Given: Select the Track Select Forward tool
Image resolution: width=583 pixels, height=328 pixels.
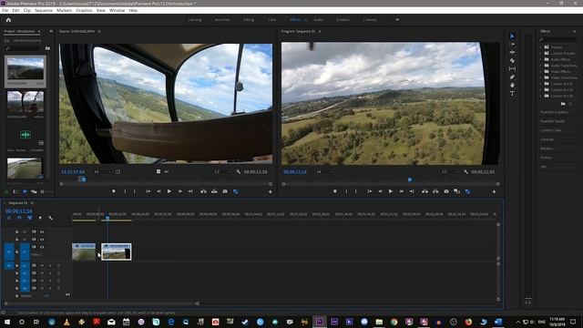Looking at the screenshot, I should [512, 45].
